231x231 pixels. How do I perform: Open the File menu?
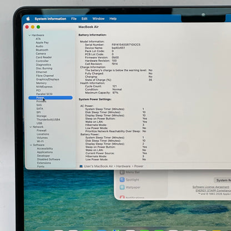74,19
